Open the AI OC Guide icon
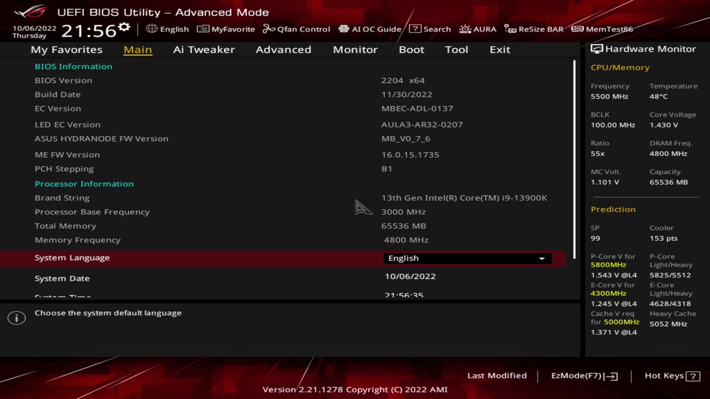Image resolution: width=710 pixels, height=399 pixels. click(x=344, y=29)
